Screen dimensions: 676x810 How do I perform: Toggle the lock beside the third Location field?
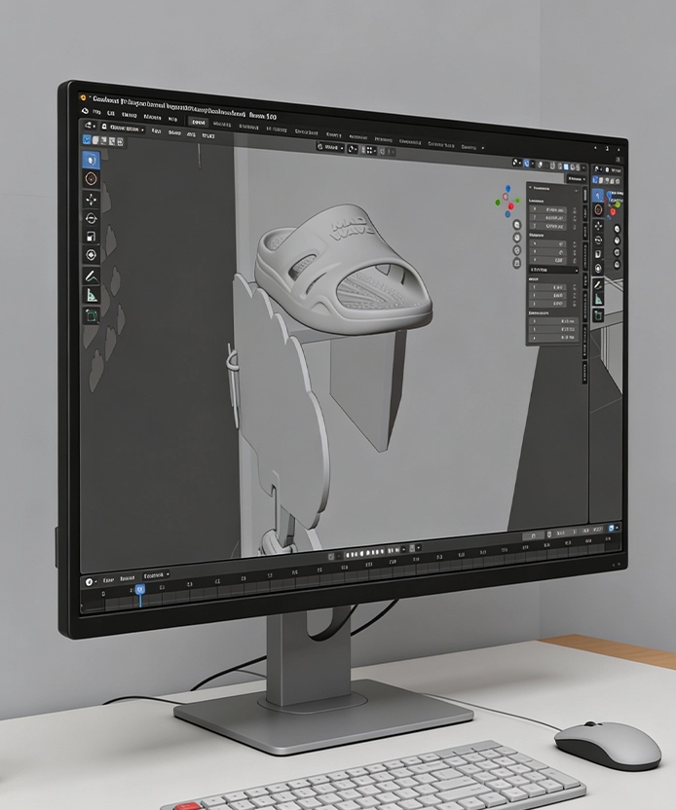[x=574, y=227]
